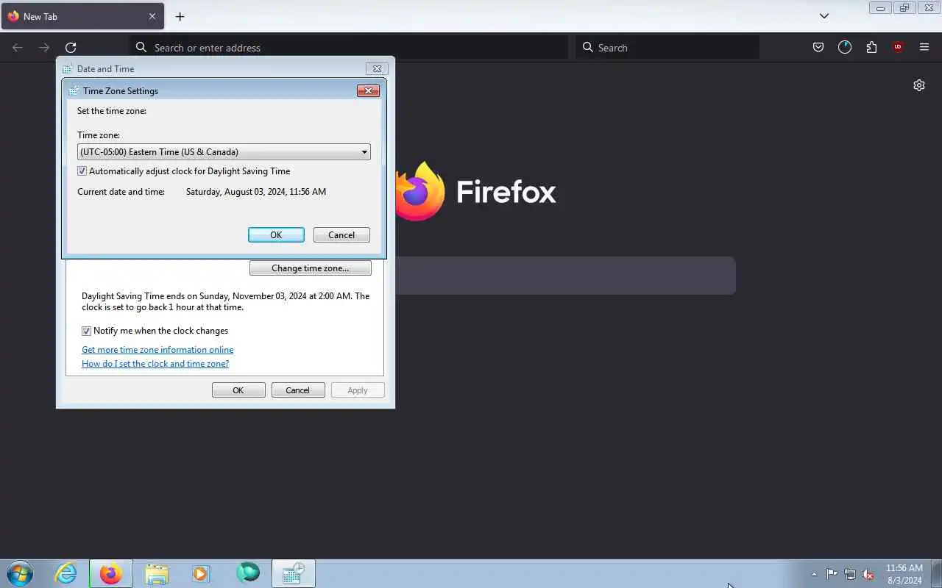
Task: Open Windows Media Player from the taskbar
Action: (x=202, y=573)
